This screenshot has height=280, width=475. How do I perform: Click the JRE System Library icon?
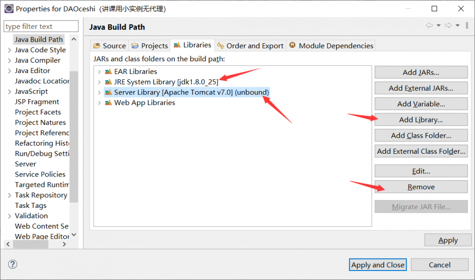pyautogui.click(x=108, y=82)
